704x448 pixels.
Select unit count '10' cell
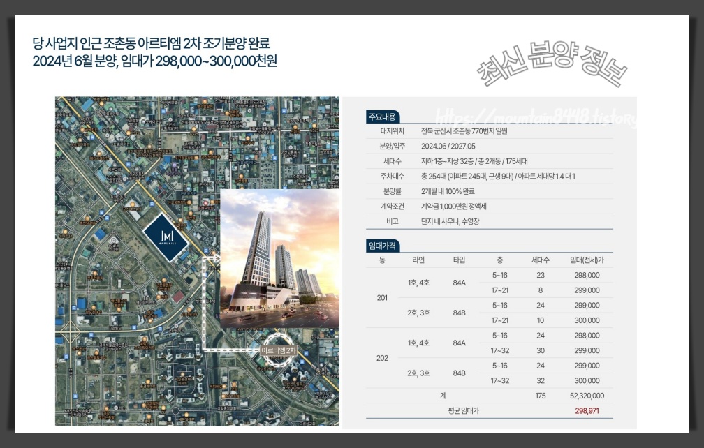pyautogui.click(x=540, y=320)
